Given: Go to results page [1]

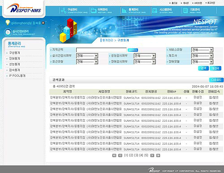Looking at the screenshot, I should pos(126,155).
